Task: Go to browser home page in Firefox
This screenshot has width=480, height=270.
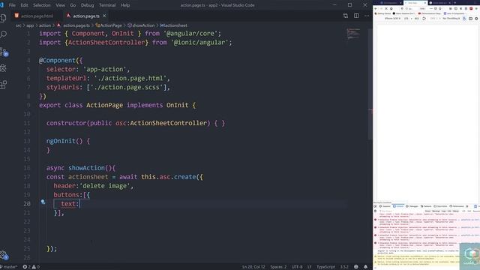Action: click(x=391, y=8)
